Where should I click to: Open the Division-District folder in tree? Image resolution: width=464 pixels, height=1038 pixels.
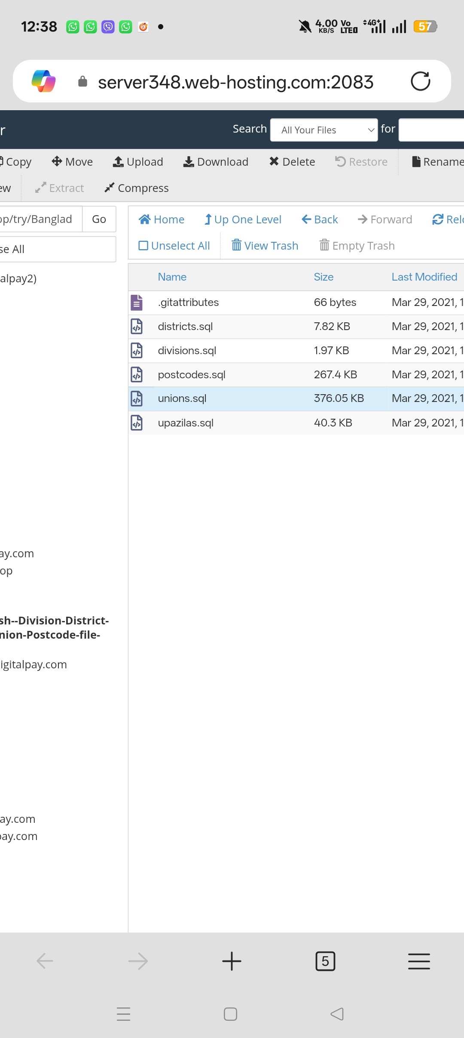click(54, 628)
